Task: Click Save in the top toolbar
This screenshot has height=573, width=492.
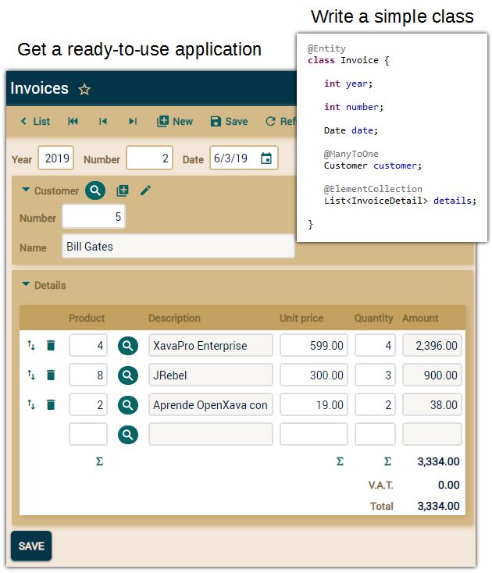Action: [x=229, y=121]
